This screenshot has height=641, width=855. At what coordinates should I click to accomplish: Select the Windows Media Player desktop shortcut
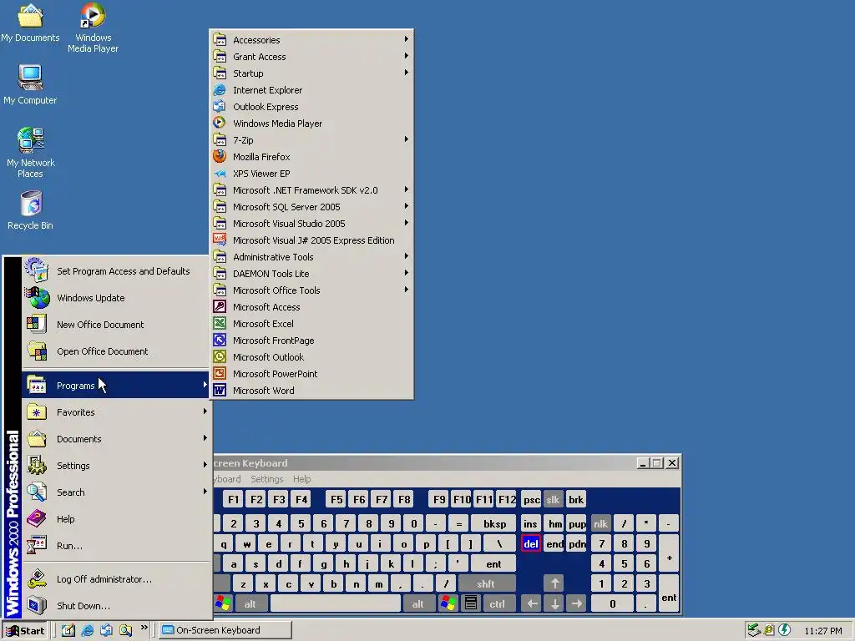point(93,28)
